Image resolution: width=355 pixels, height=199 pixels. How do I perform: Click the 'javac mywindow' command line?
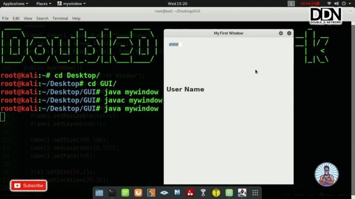pyautogui.click(x=82, y=101)
